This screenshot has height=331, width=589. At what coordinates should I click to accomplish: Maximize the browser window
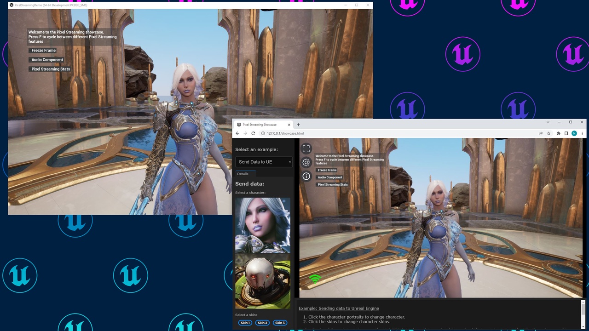click(571, 122)
